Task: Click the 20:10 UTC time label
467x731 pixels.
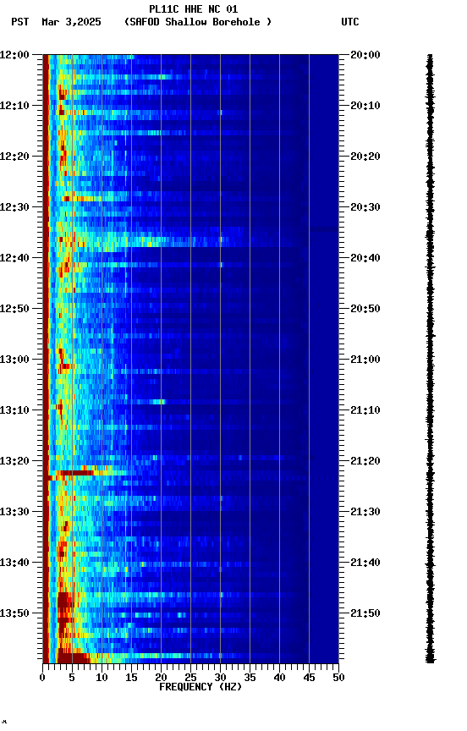Action: tap(365, 106)
